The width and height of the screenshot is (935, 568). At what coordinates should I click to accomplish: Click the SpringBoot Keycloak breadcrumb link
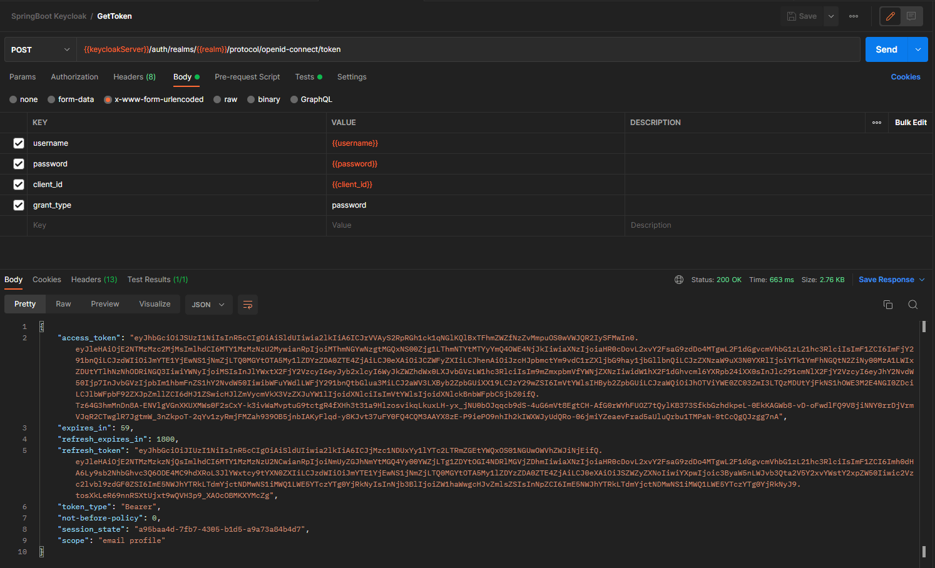point(49,16)
